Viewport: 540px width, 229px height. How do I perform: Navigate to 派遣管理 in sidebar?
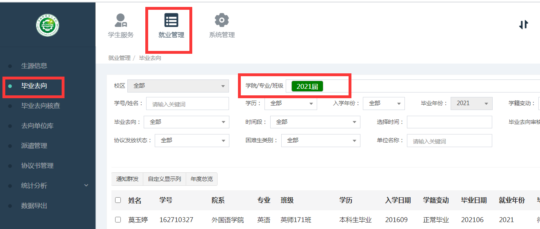point(34,145)
